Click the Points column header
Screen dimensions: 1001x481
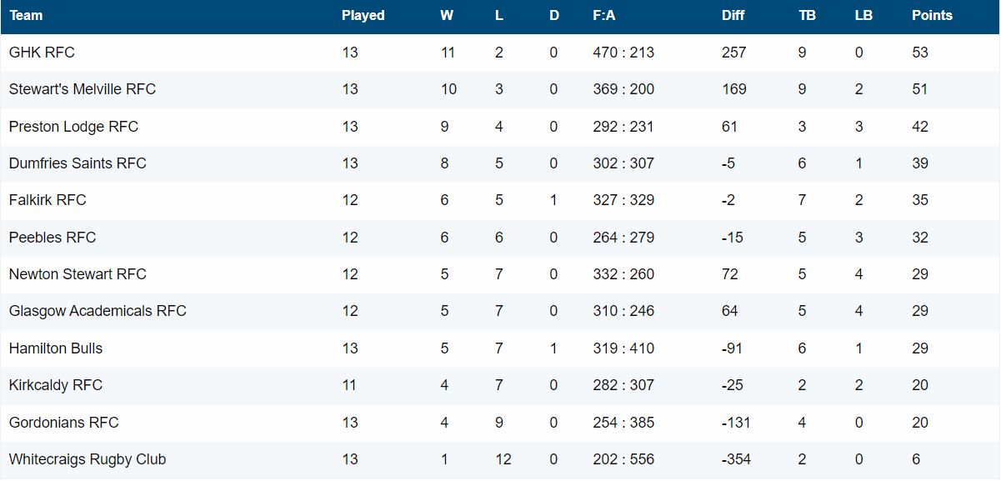pyautogui.click(x=931, y=15)
